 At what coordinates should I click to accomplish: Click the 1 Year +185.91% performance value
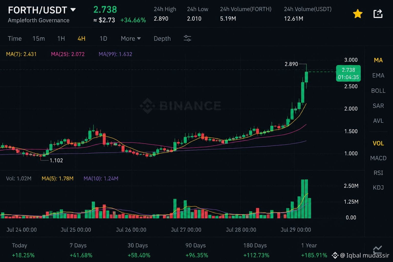pyautogui.click(x=314, y=255)
